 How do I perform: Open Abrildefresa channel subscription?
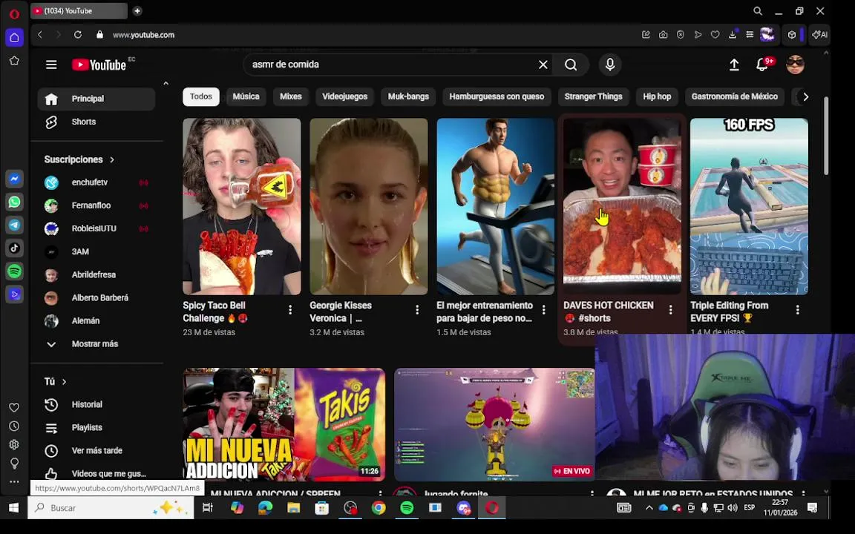[x=96, y=274]
